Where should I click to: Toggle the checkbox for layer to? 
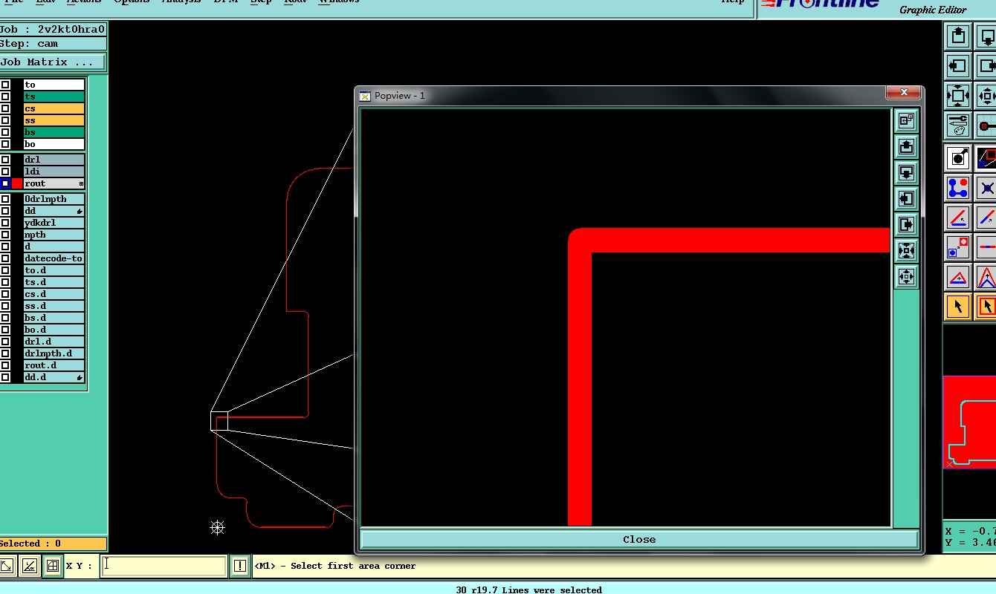[x=5, y=85]
